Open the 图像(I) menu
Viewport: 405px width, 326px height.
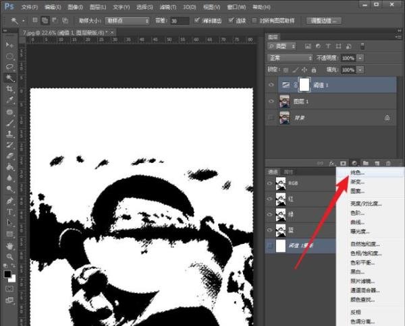click(75, 7)
